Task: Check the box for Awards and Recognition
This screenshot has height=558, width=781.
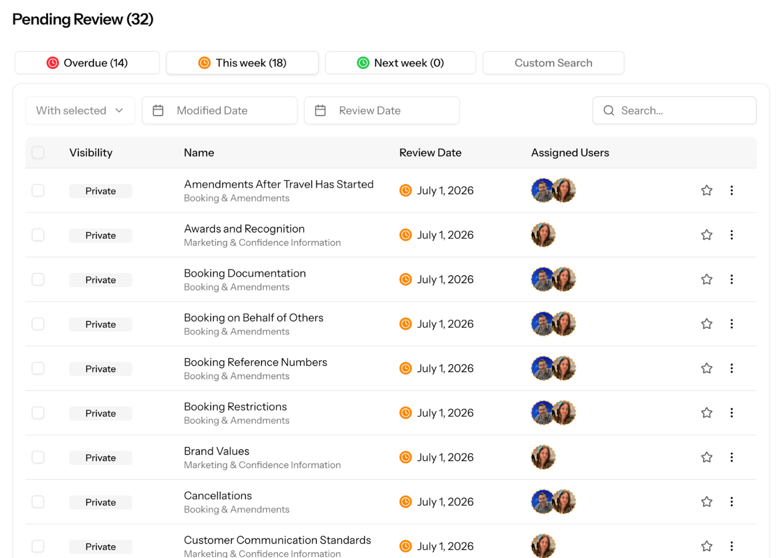Action: (38, 235)
